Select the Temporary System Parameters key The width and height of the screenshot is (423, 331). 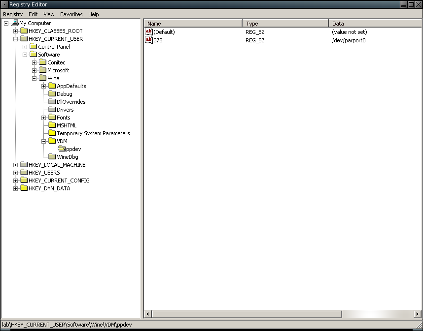click(x=93, y=133)
